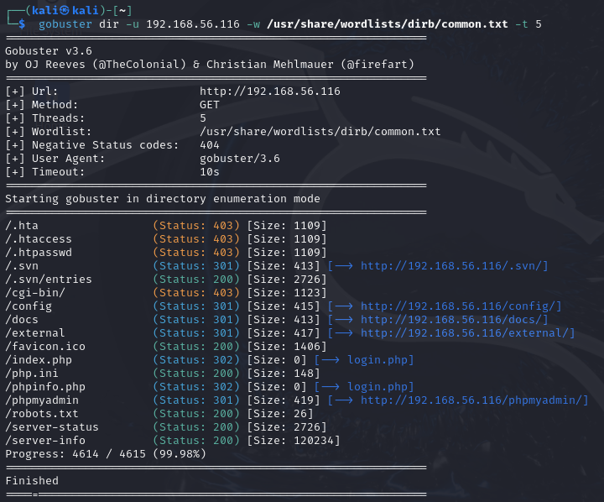Click the /.hta result entry
The image size is (604, 502).
[x=22, y=226]
